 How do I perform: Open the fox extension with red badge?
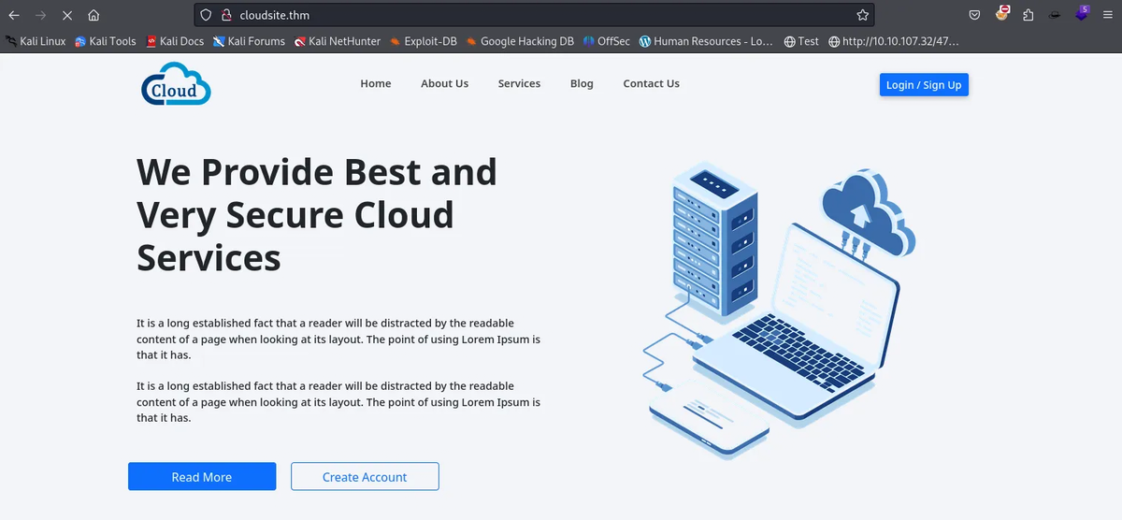coord(1002,14)
